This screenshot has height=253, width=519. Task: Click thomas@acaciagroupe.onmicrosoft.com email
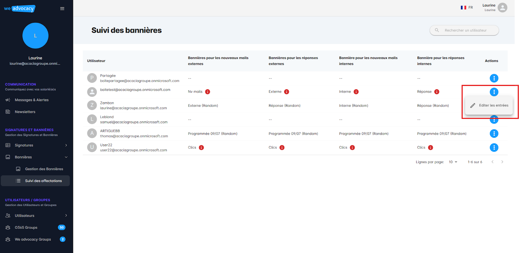tap(134, 136)
